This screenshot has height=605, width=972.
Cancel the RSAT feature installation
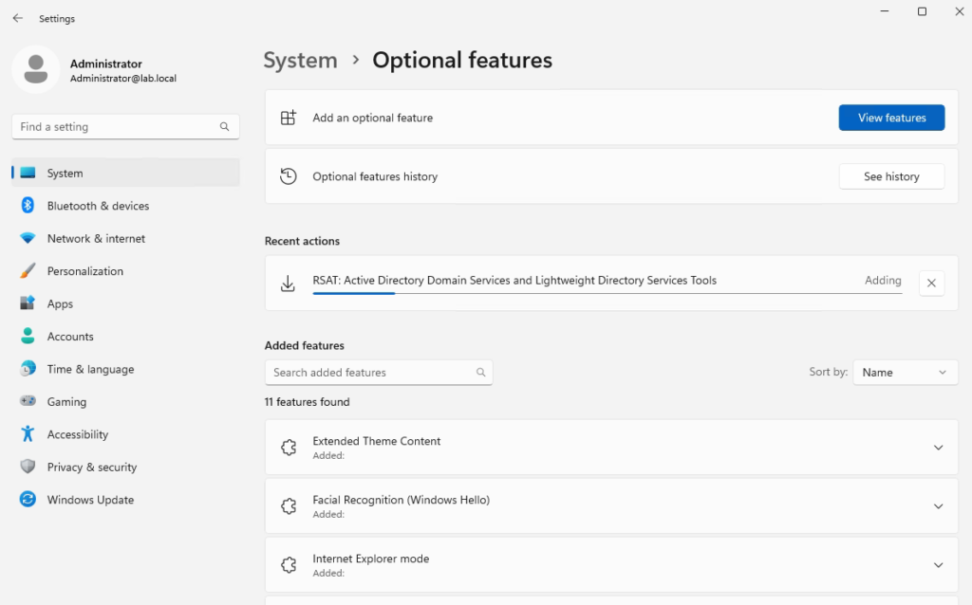click(931, 283)
